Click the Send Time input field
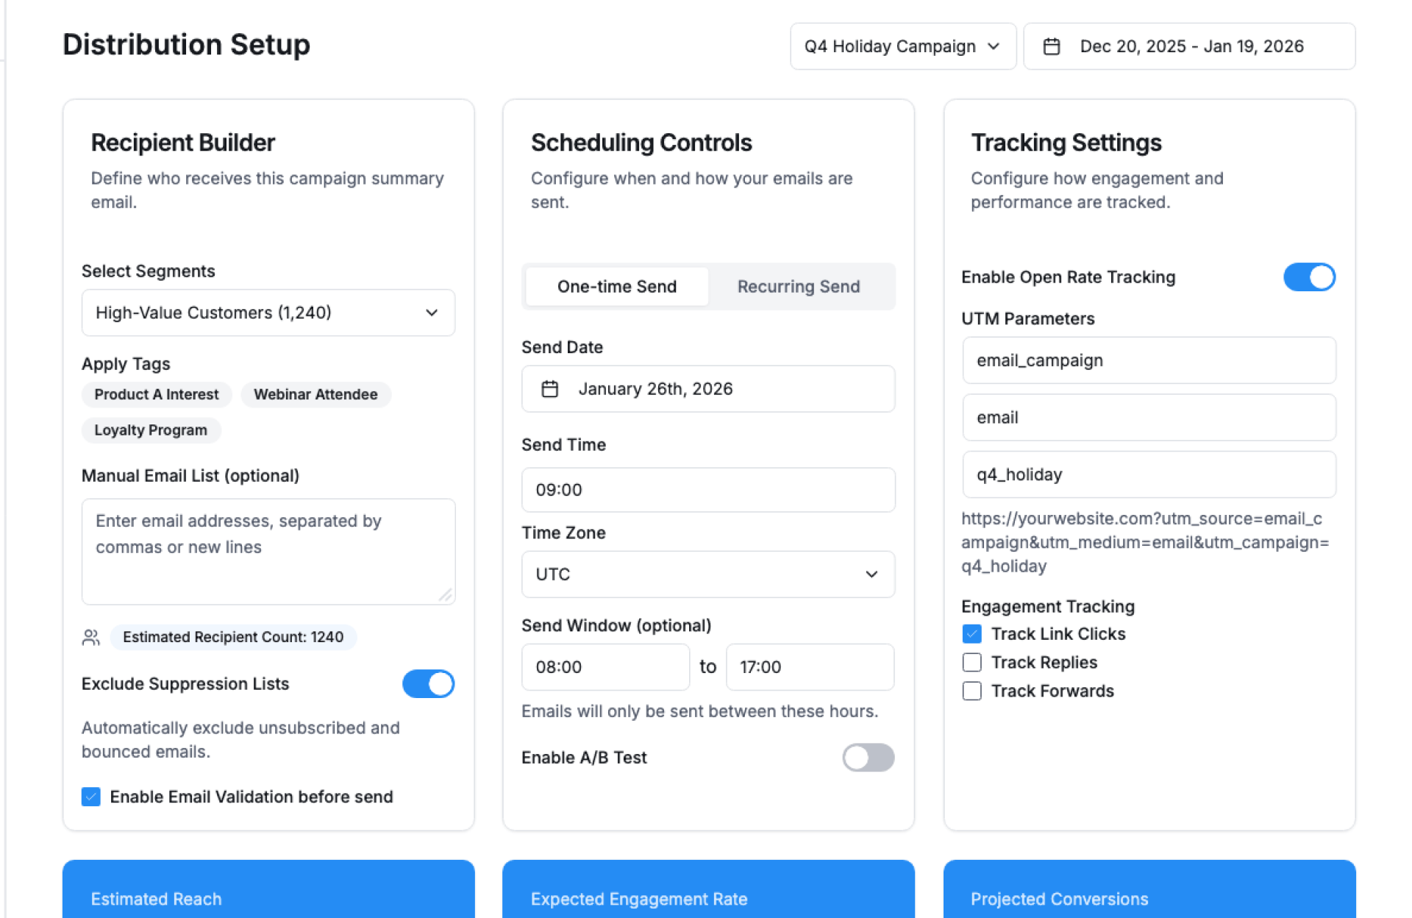This screenshot has height=918, width=1412. click(707, 489)
